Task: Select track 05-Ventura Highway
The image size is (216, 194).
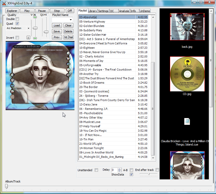Action: click(114, 22)
